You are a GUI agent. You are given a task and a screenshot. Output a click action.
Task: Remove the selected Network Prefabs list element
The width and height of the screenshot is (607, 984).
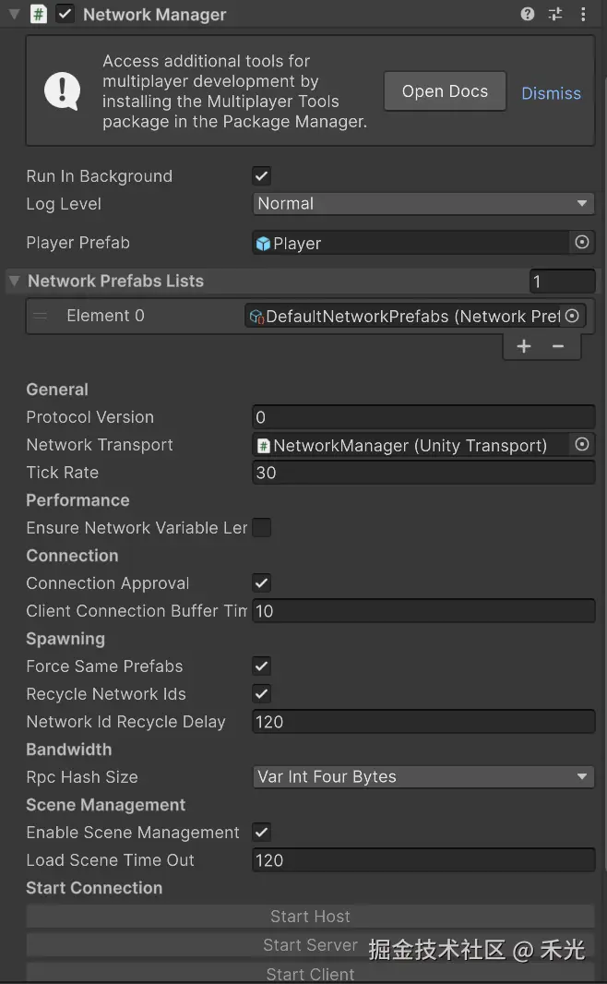pos(558,346)
